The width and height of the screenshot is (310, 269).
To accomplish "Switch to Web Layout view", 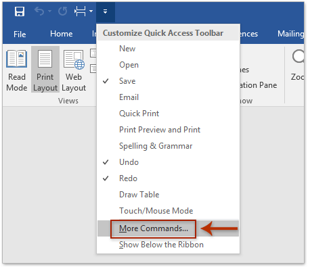I will [74, 70].
